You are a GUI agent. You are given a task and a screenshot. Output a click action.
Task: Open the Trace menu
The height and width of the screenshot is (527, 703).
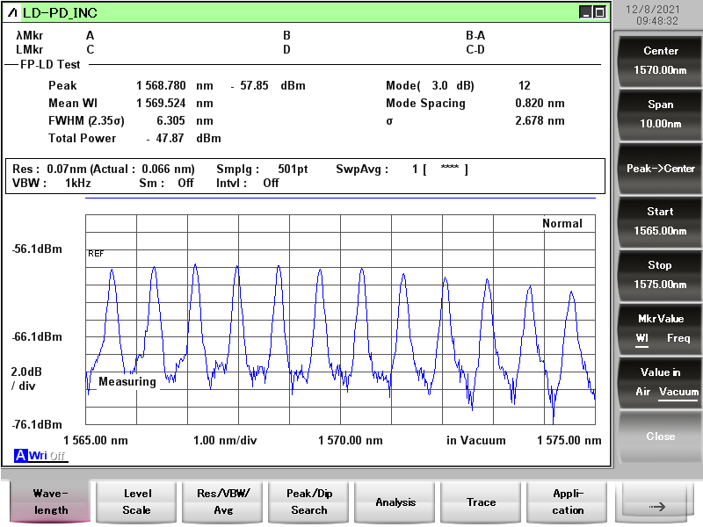pos(481,502)
